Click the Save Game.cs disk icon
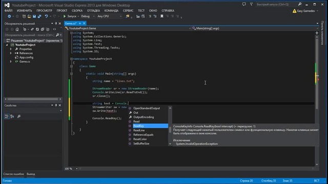328x184 pixels. [34, 16]
